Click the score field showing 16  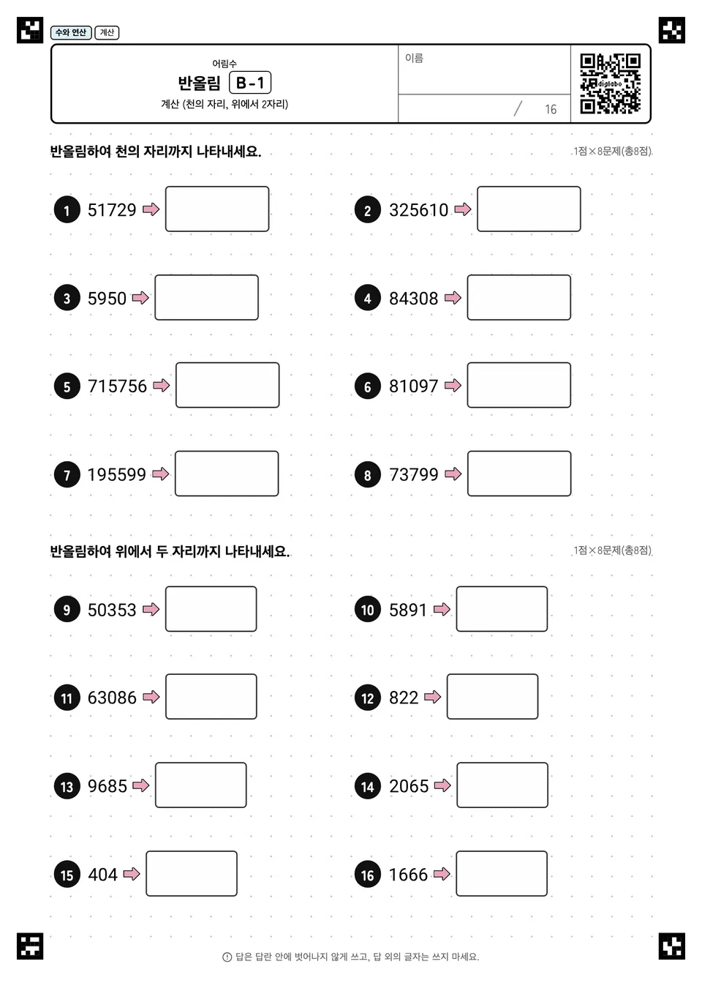484,109
